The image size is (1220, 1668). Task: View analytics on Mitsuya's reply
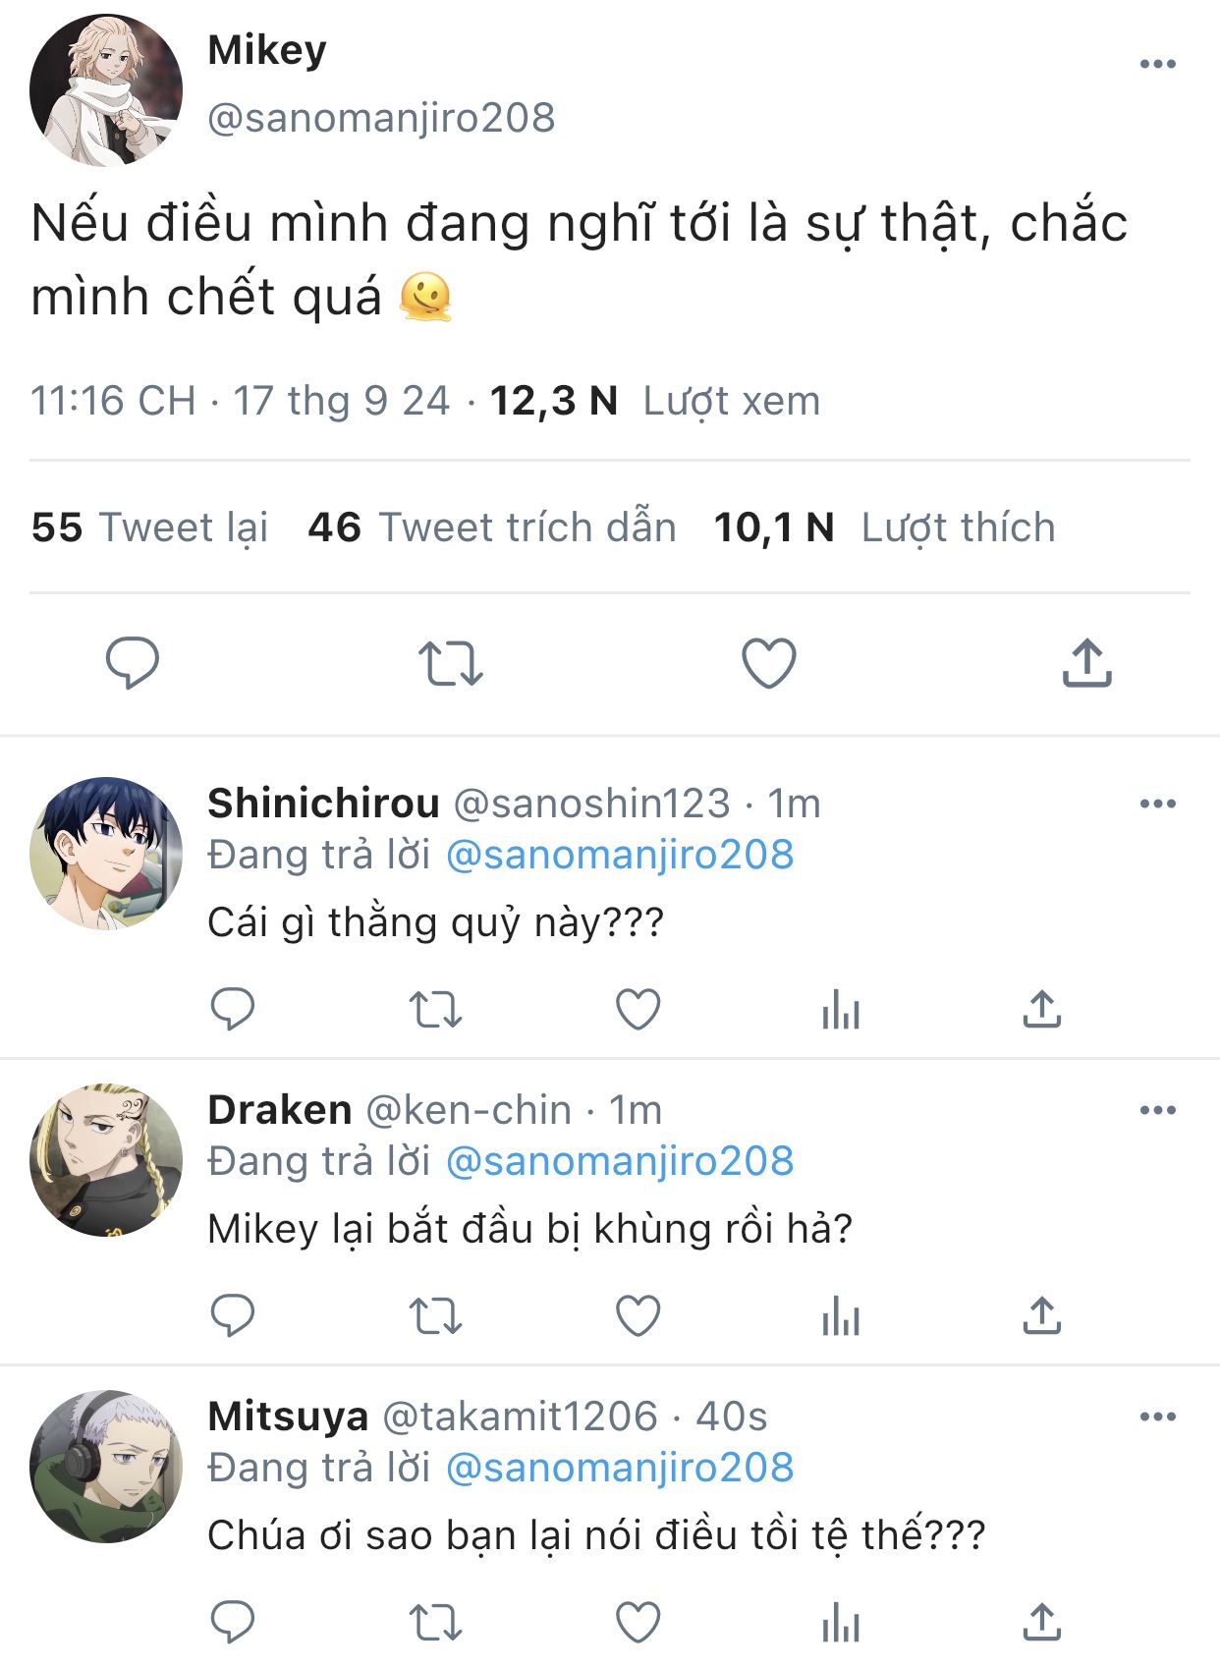pyautogui.click(x=841, y=1622)
